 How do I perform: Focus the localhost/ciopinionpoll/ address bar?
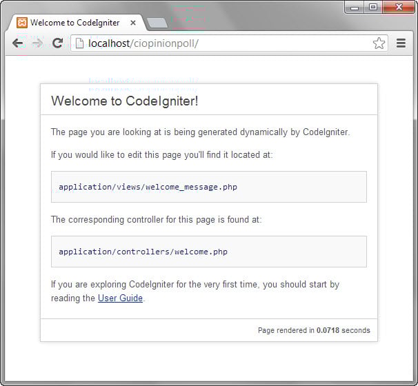[x=228, y=43]
